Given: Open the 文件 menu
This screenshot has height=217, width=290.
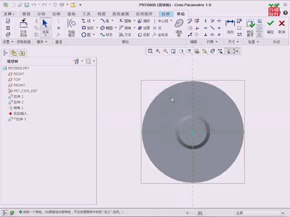Looking at the screenshot, I should click(9, 14).
